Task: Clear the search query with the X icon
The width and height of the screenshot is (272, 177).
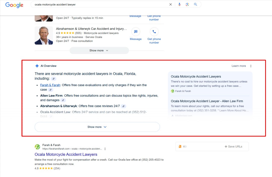Action: click(171, 5)
